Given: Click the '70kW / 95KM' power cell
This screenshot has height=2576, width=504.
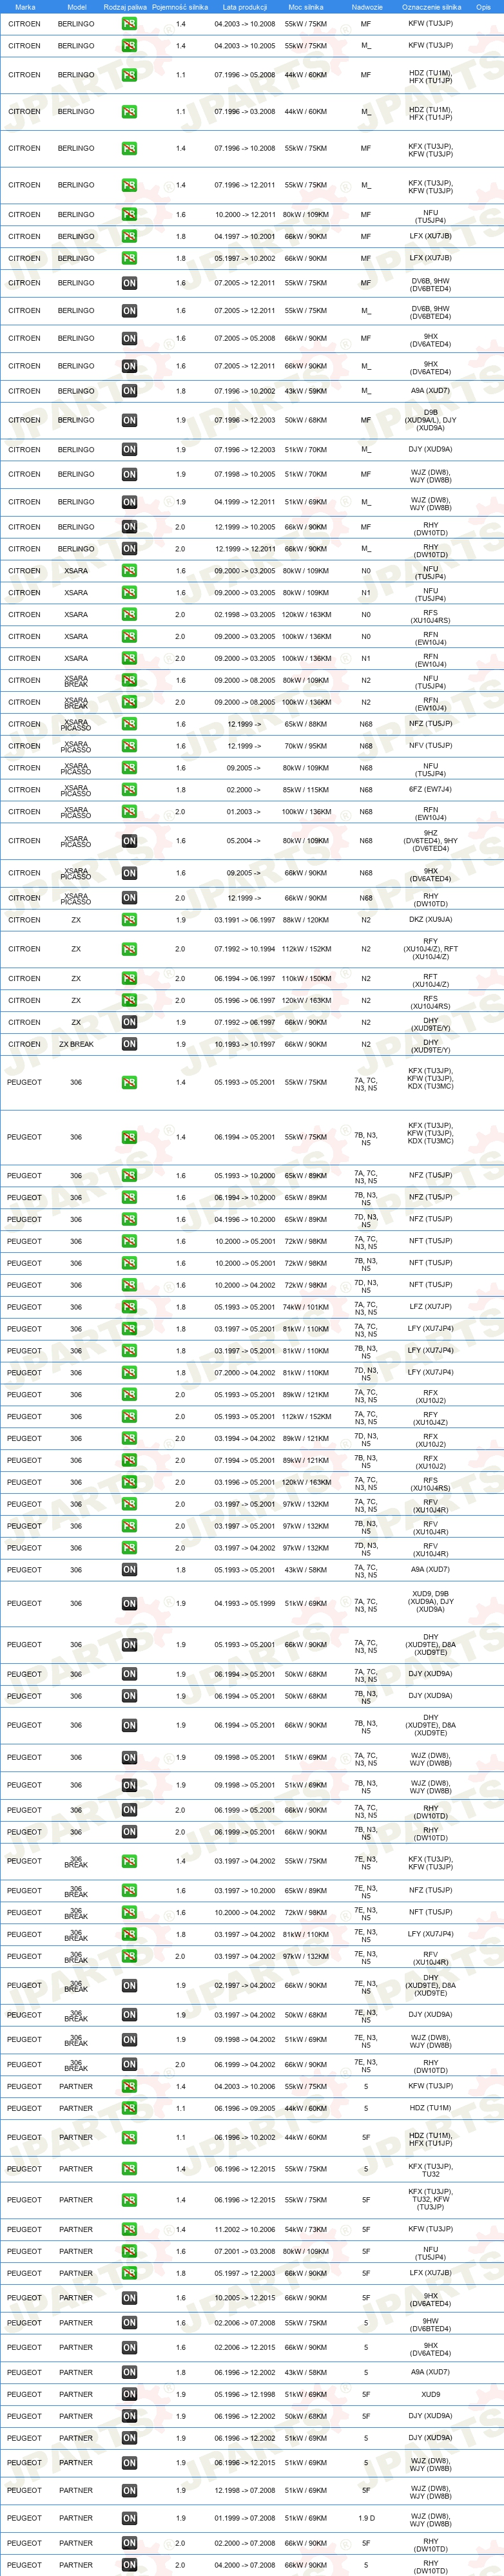Looking at the screenshot, I should pos(306,746).
